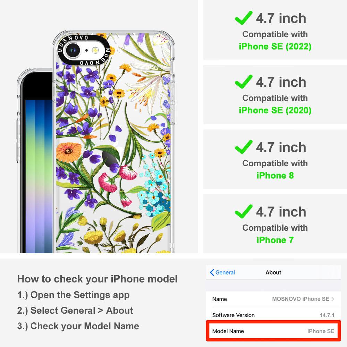Image resolution: width=347 pixels, height=347 pixels.
Task: Click the green checkmark beside iPhone 8
Action: (x=244, y=147)
